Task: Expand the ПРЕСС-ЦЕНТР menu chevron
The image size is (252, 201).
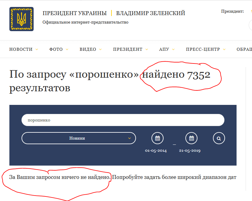Action: (224, 49)
